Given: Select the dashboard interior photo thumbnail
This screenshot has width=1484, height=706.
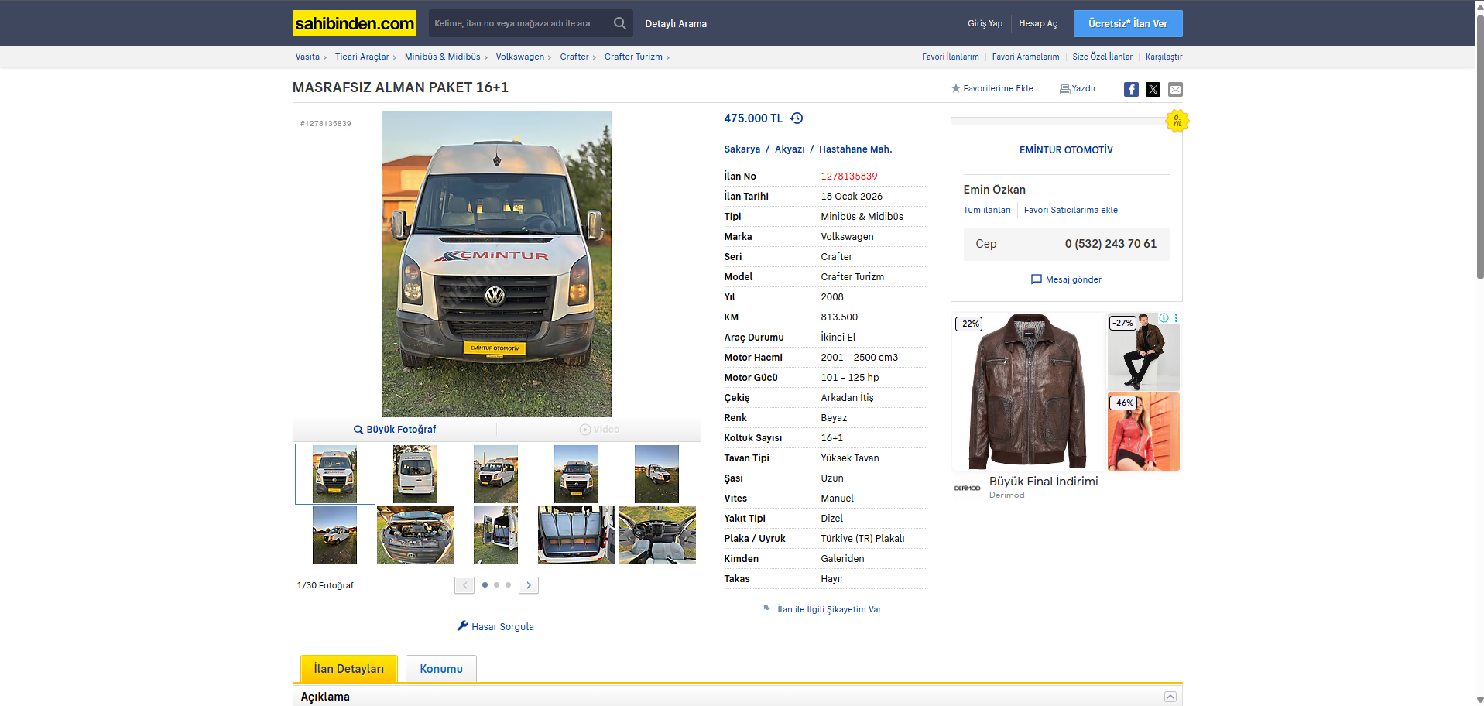Looking at the screenshot, I should click(657, 535).
